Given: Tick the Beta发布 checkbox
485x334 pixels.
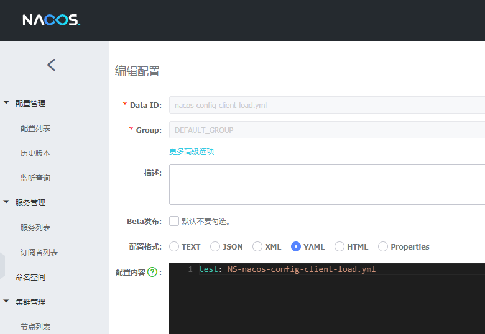Looking at the screenshot, I should pos(174,221).
